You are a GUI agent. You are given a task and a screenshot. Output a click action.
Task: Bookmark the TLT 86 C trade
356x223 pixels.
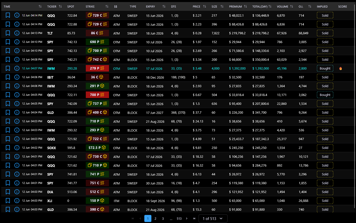8,33
